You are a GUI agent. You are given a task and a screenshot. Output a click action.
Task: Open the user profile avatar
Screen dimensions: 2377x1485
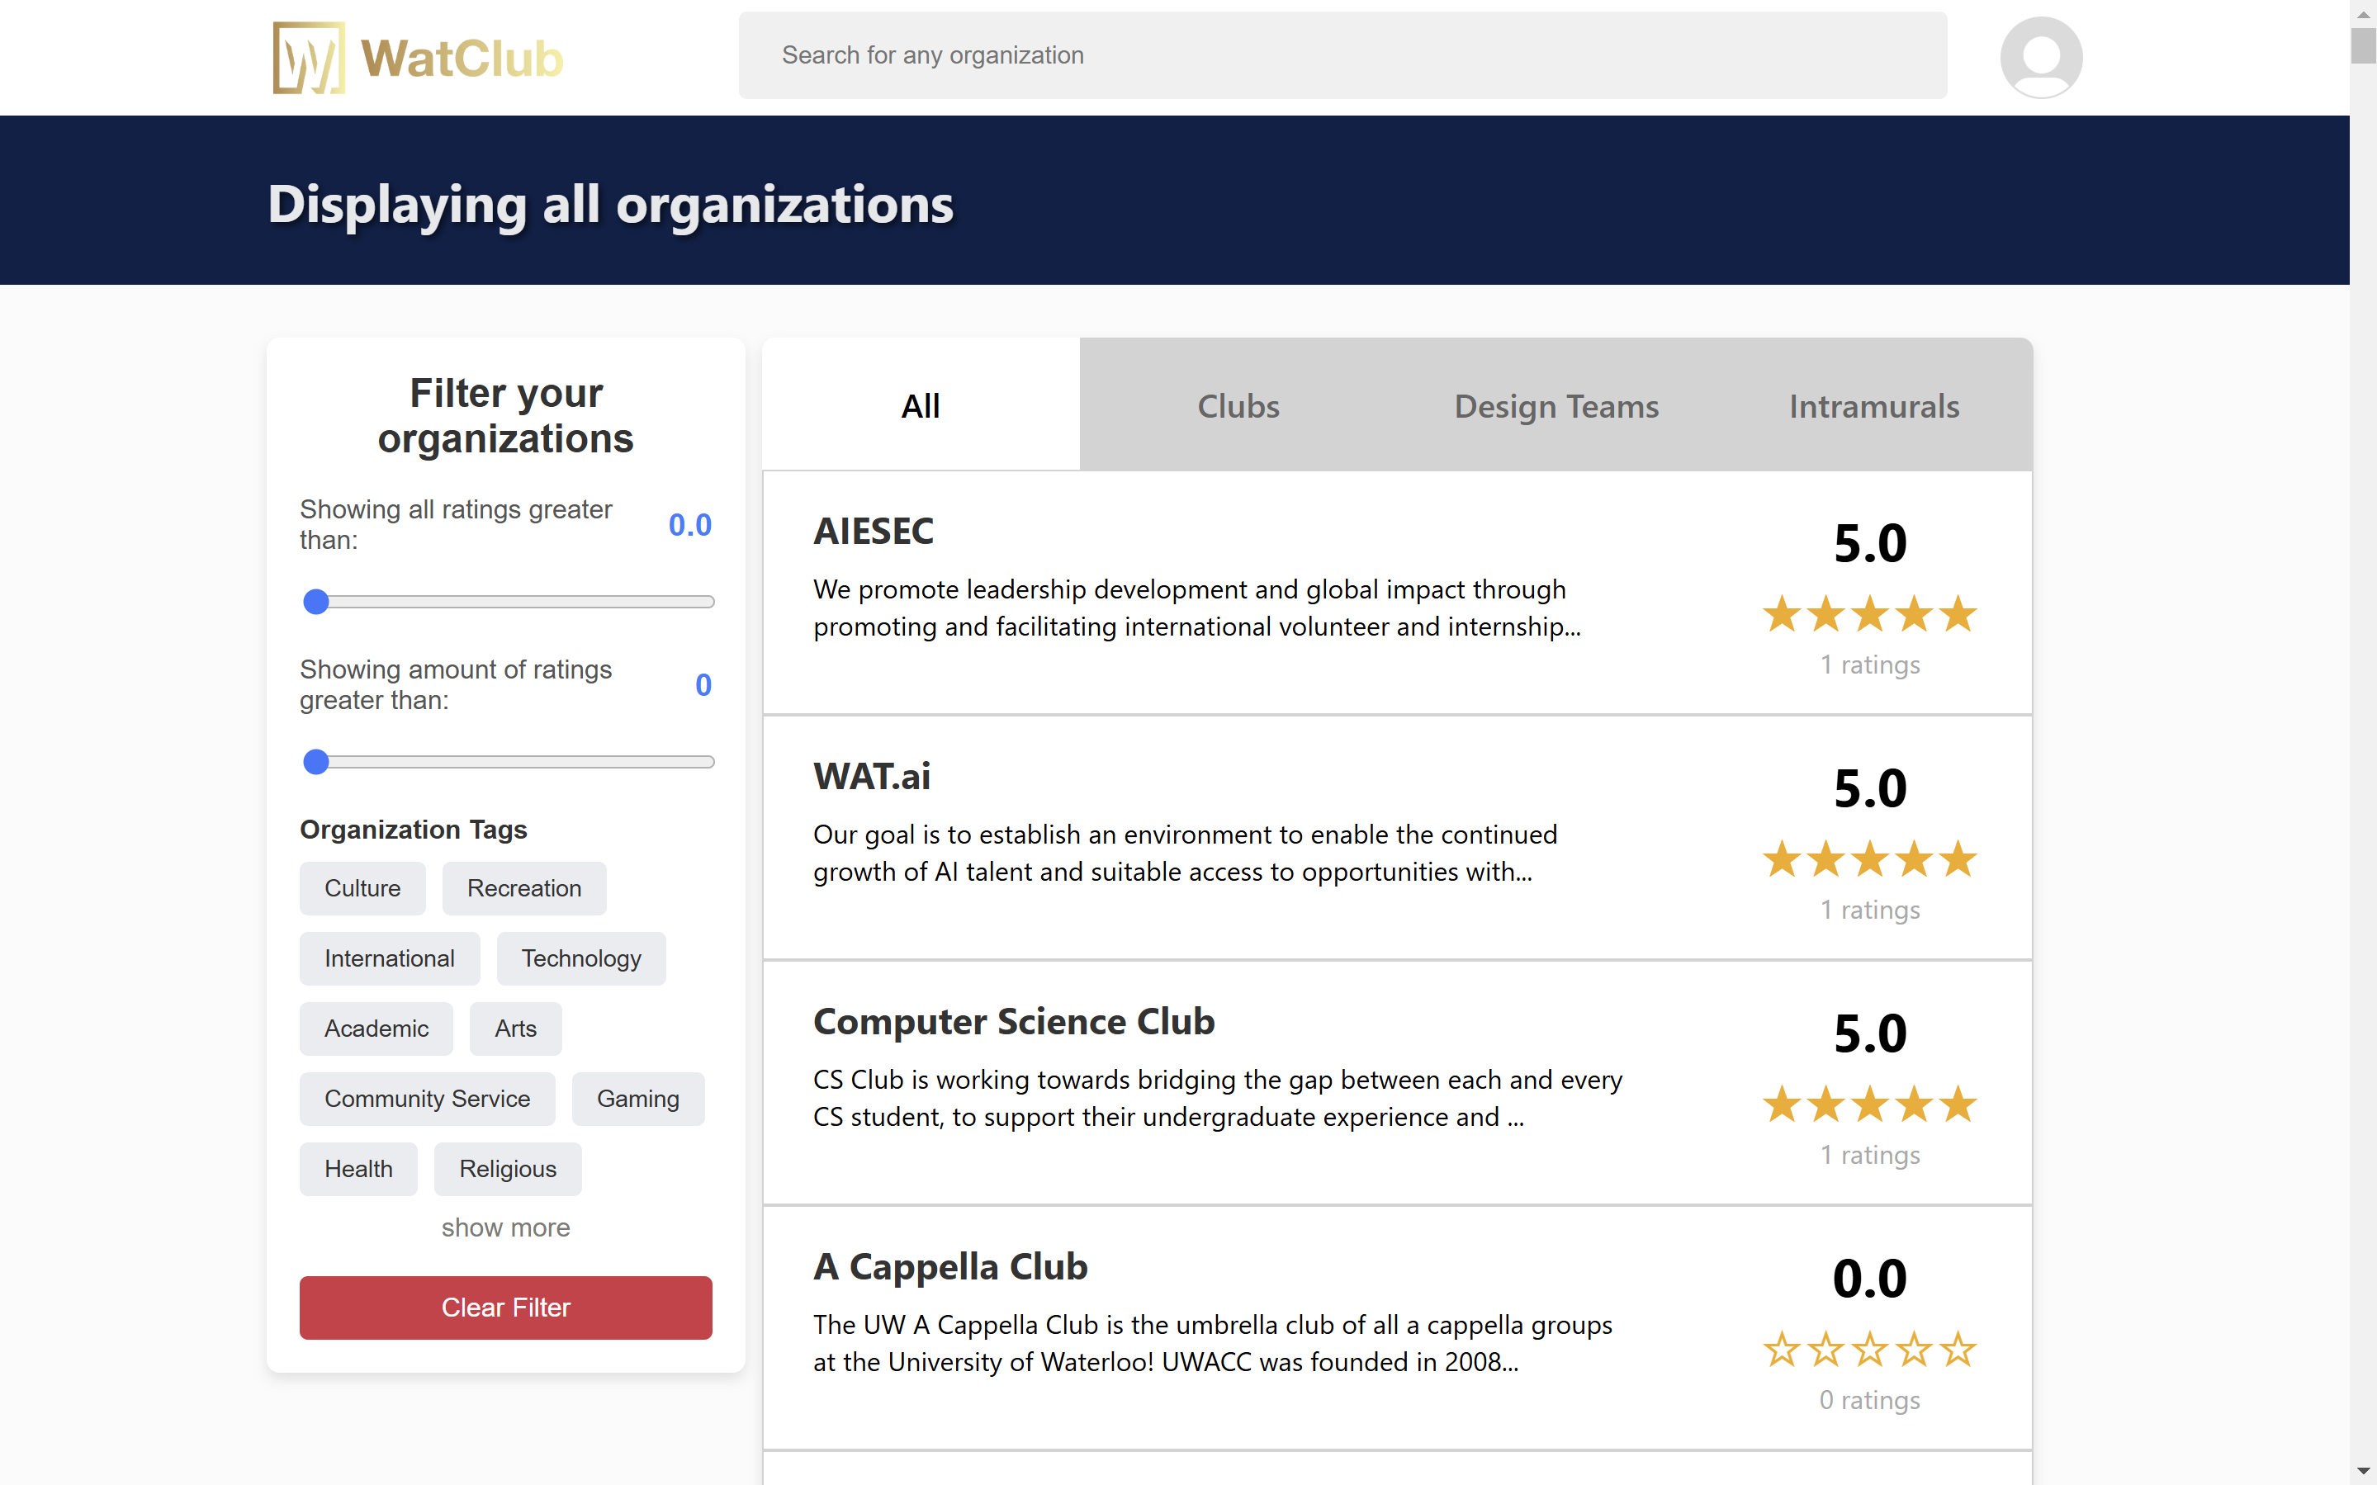click(x=2040, y=57)
